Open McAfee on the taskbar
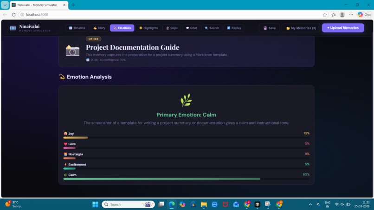374x210 pixels. pyautogui.click(x=225, y=204)
